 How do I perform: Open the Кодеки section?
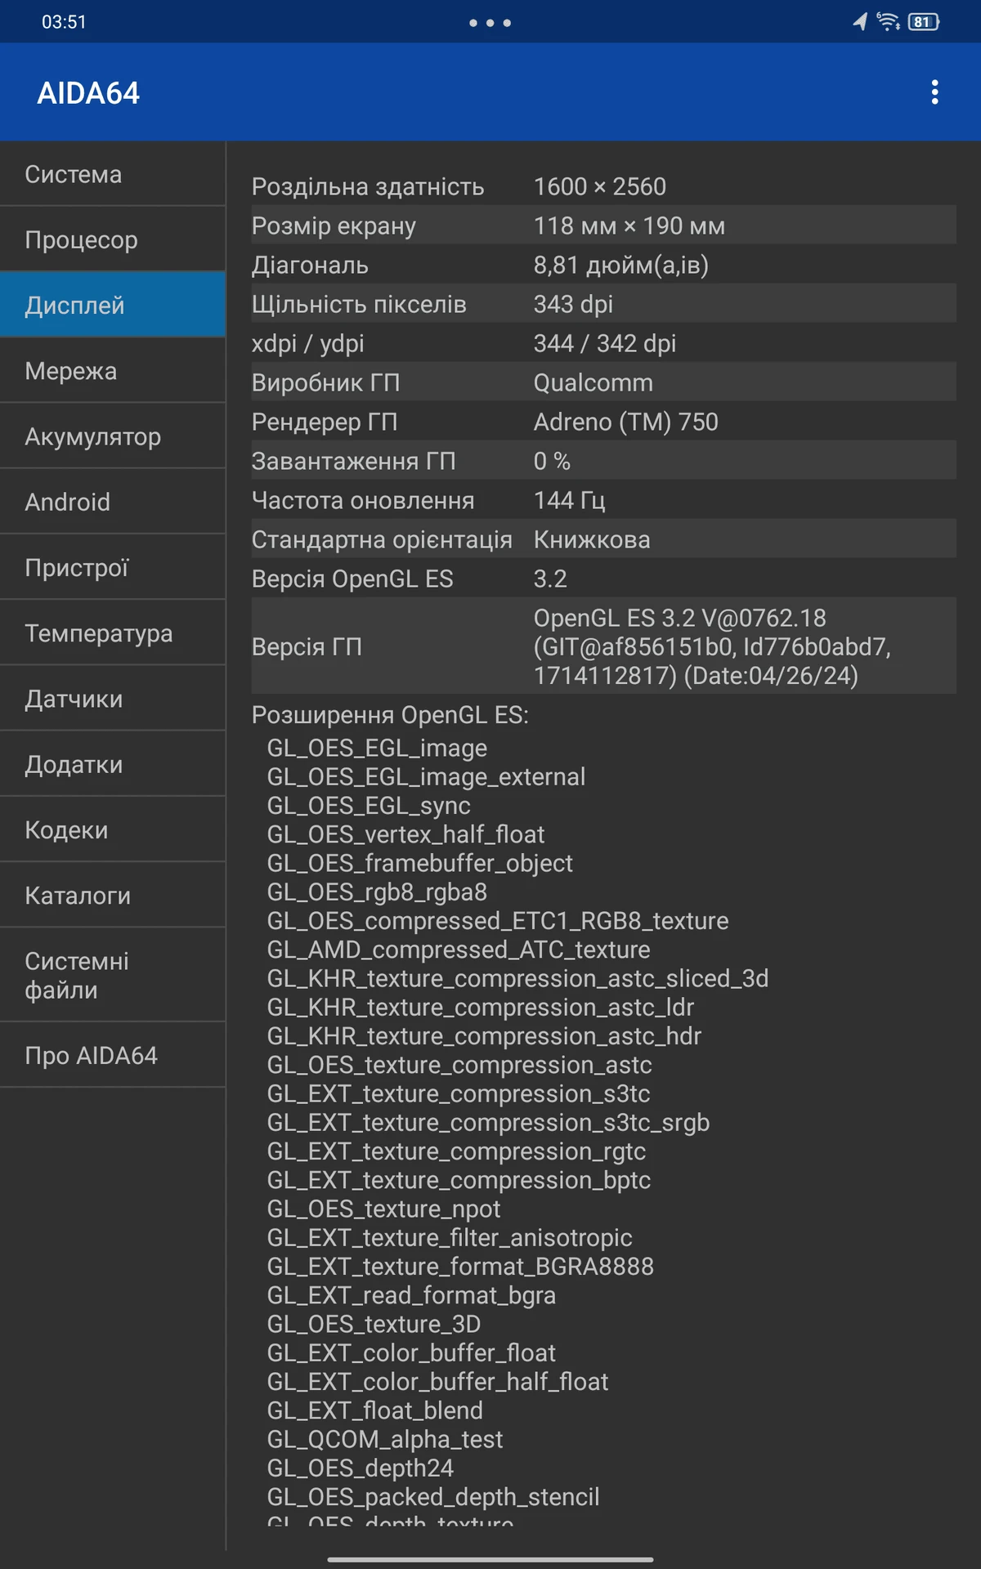coord(113,829)
